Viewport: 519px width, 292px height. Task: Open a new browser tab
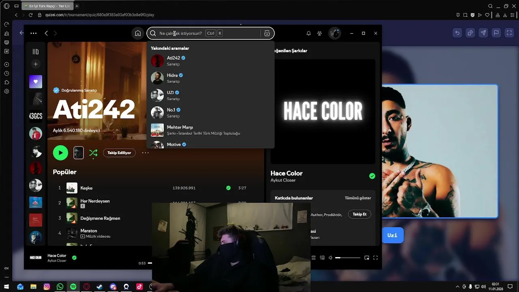coord(77,6)
